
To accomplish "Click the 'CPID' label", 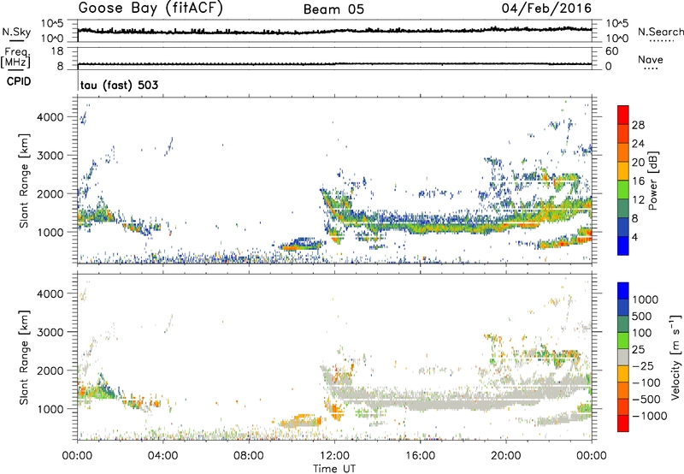I will pos(19,81).
